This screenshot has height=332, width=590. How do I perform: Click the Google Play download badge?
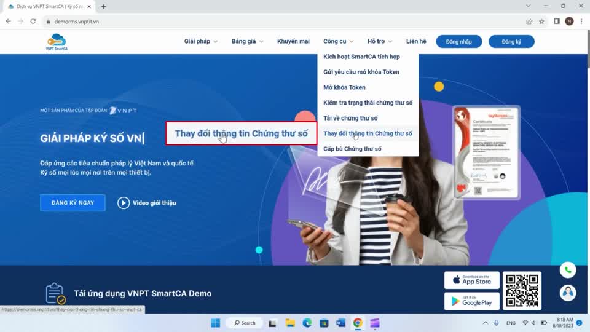click(472, 301)
